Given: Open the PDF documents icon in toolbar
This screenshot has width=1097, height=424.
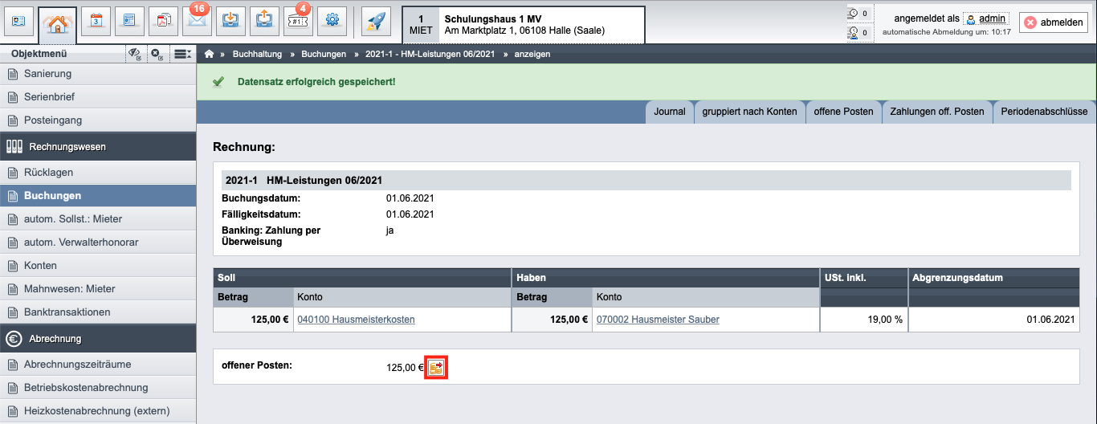Looking at the screenshot, I should (164, 22).
